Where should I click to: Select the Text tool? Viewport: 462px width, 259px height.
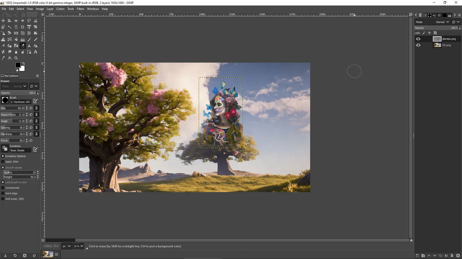(35, 52)
